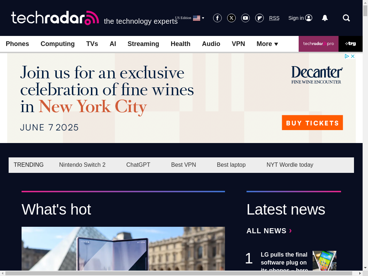Click the Sign in user icon
The image size is (368, 276).
[x=309, y=18]
